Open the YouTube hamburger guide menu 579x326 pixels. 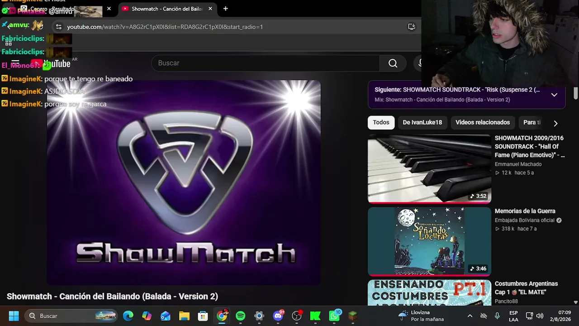15,63
